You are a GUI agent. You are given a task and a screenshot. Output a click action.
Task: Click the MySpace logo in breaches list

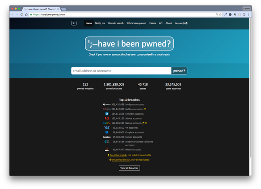[107, 104]
